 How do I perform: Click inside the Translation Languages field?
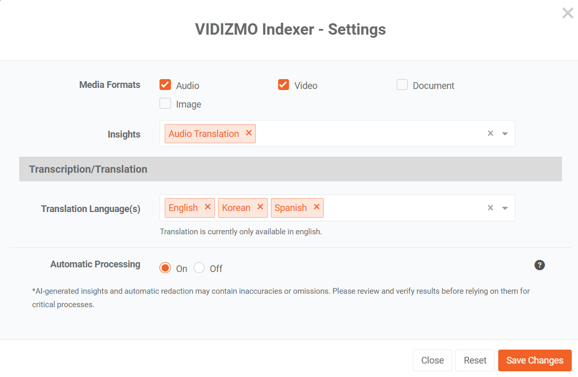click(404, 208)
